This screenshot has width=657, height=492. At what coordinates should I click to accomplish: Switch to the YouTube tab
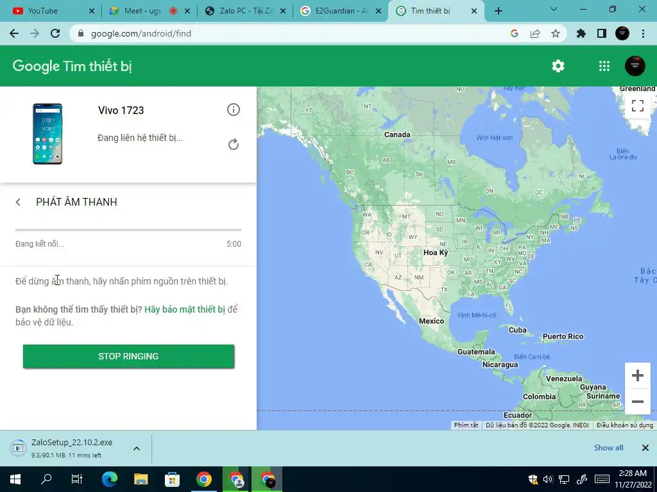(50, 11)
